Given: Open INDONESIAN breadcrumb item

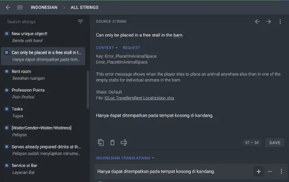Looking at the screenshot, I should pyautogui.click(x=44, y=7).
